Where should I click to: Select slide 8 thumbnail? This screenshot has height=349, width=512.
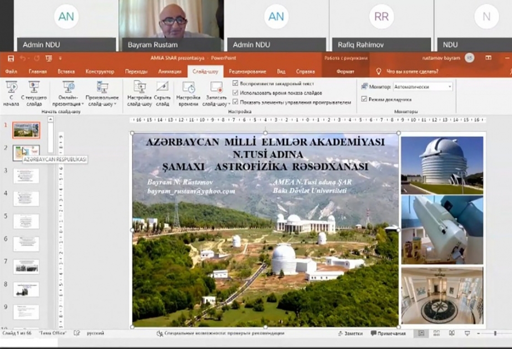click(26, 290)
